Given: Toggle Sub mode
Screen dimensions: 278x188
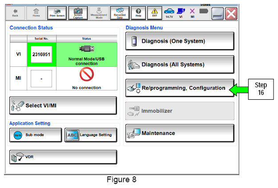Looking at the screenshot, I should coord(36,135).
